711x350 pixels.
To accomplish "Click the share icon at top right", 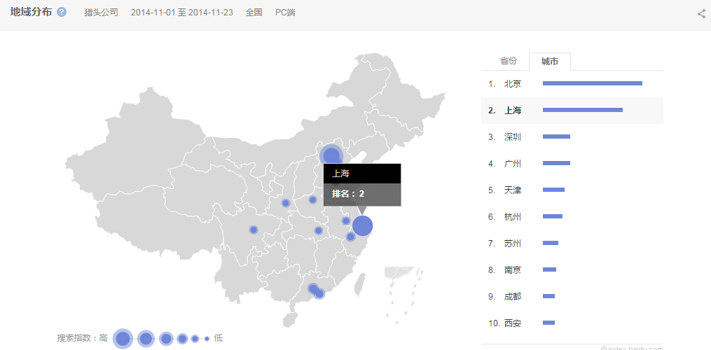I will point(701,13).
